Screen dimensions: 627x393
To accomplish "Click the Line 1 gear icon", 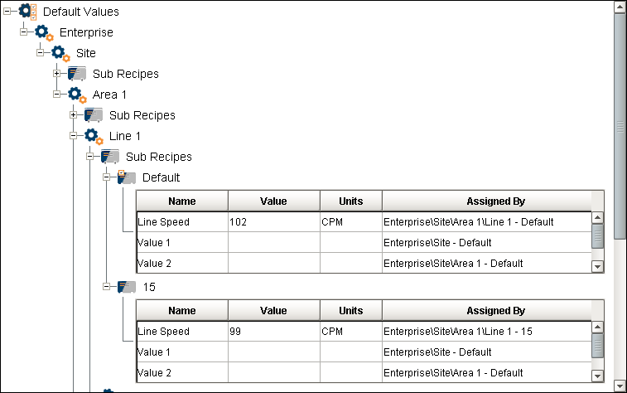I will pos(94,135).
